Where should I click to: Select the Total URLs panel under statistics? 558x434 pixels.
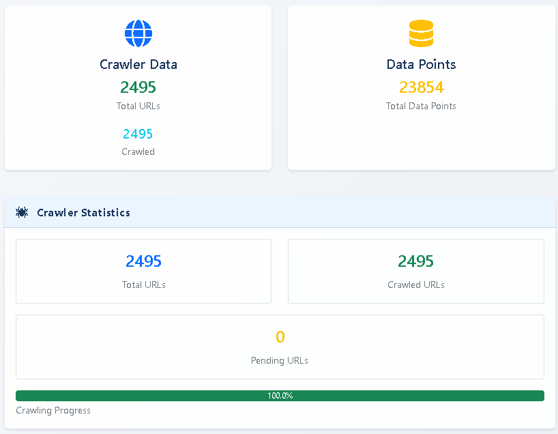tap(143, 271)
